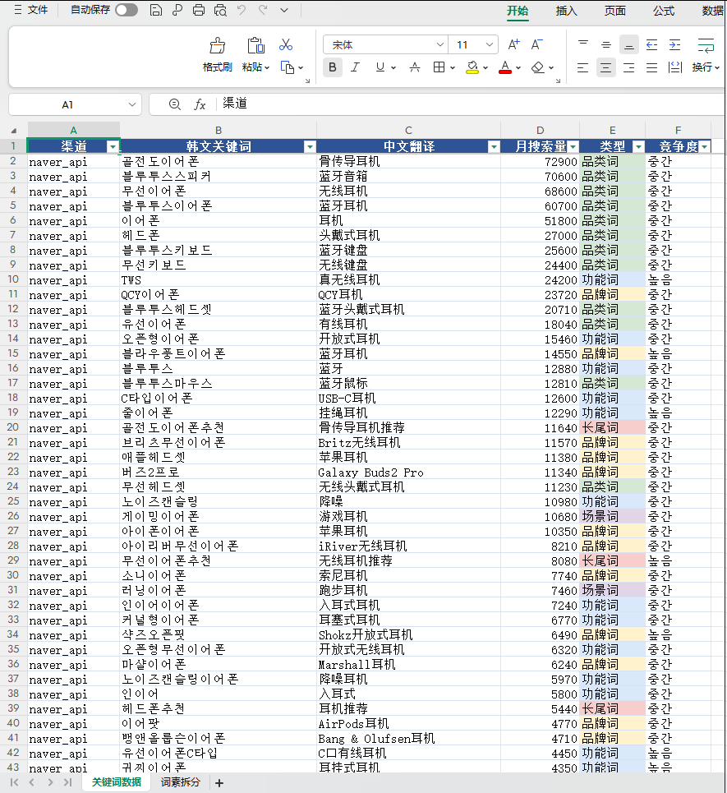Add a new sheet with plus button
Viewport: 727px width, 793px height.
[219, 783]
